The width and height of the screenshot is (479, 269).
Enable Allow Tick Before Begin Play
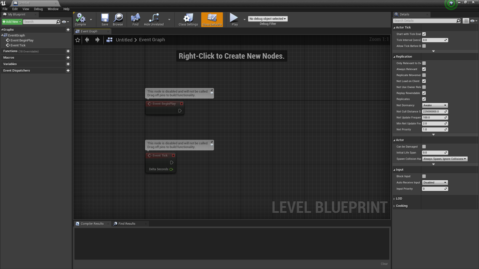[x=424, y=46]
